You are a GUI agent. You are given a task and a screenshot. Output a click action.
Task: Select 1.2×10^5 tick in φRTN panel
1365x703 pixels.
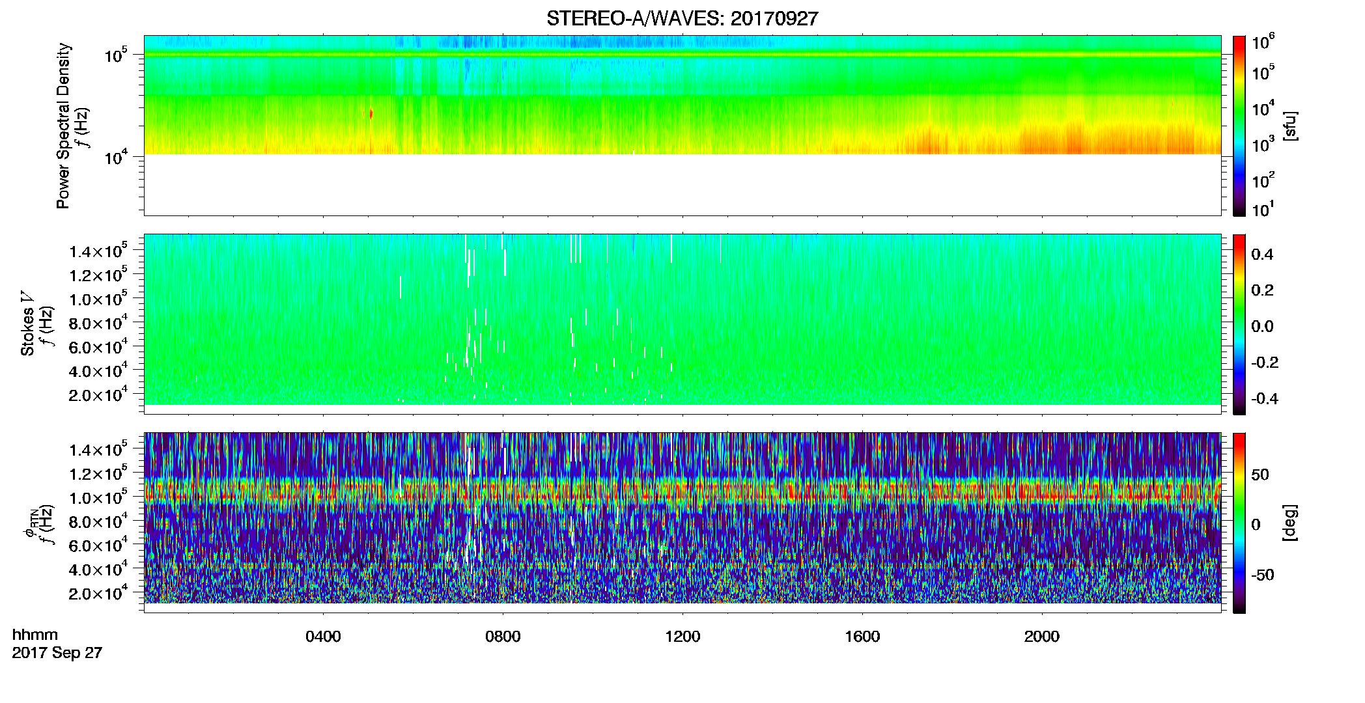[98, 473]
